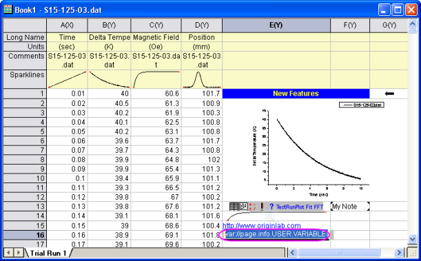The width and height of the screenshot is (421, 261).
Task: Click the Book1 workbook icon in the title bar
Action: tap(8, 10)
